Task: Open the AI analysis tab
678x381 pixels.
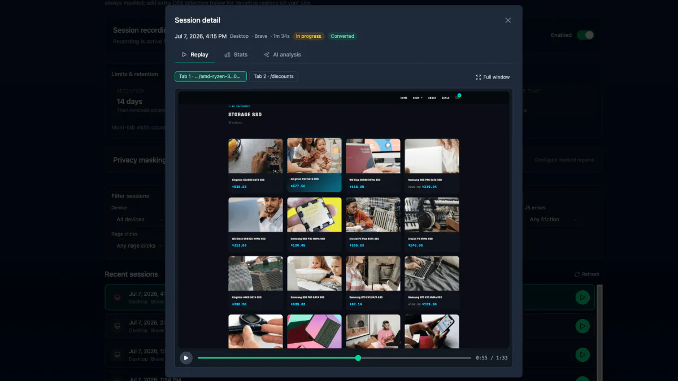Action: [282, 55]
